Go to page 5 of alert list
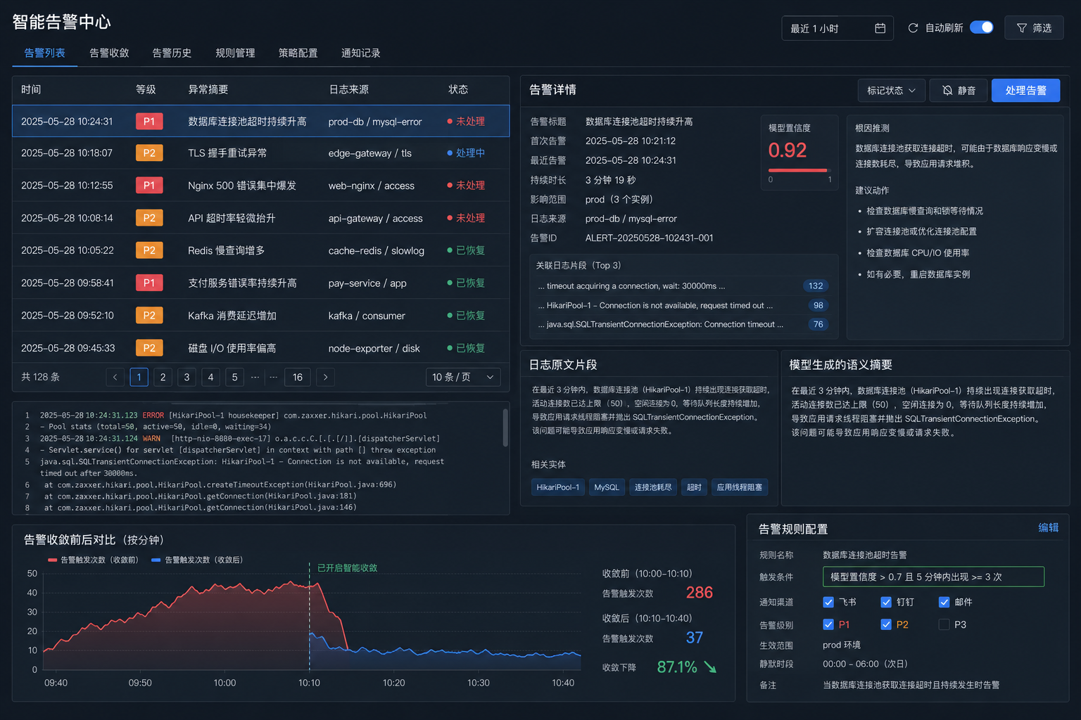The image size is (1081, 720). point(234,378)
